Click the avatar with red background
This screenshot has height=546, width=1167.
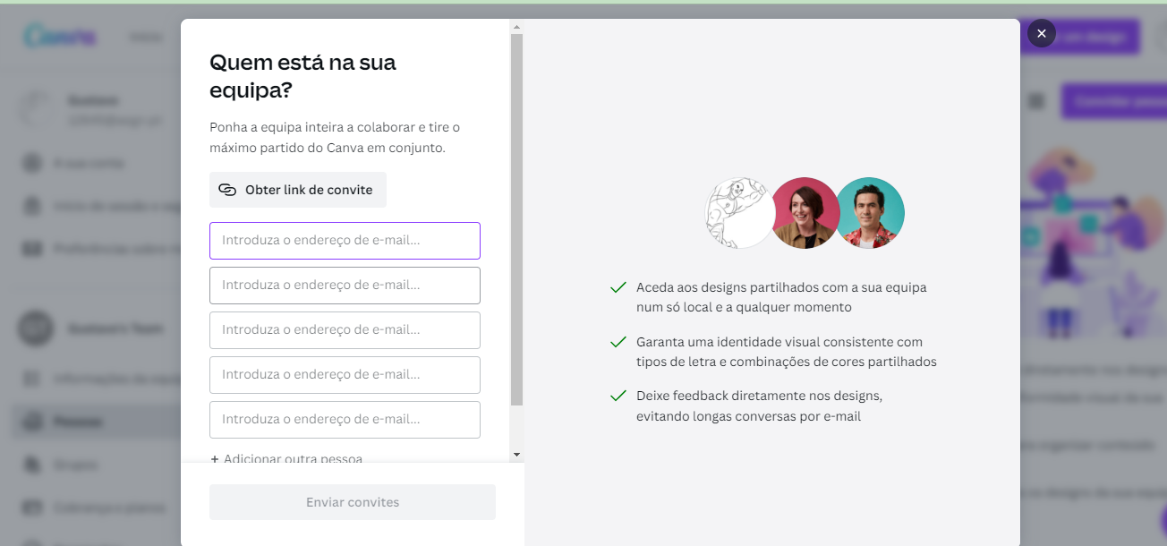[x=804, y=213]
